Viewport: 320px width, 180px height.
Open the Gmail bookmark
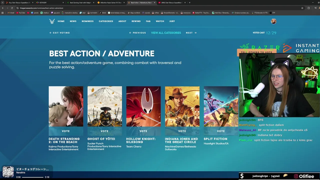click(x=11, y=13)
